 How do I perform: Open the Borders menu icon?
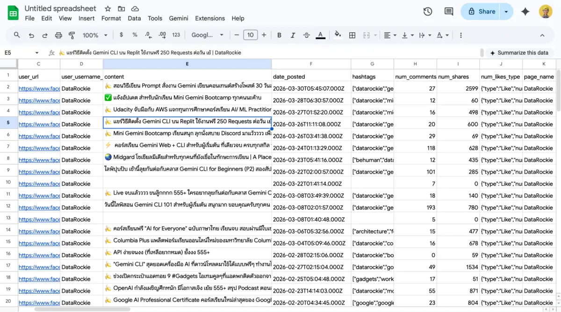352,35
